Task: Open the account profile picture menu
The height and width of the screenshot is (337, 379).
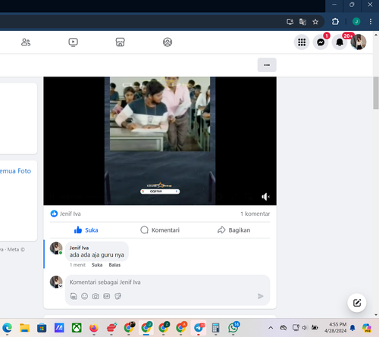Action: click(359, 42)
